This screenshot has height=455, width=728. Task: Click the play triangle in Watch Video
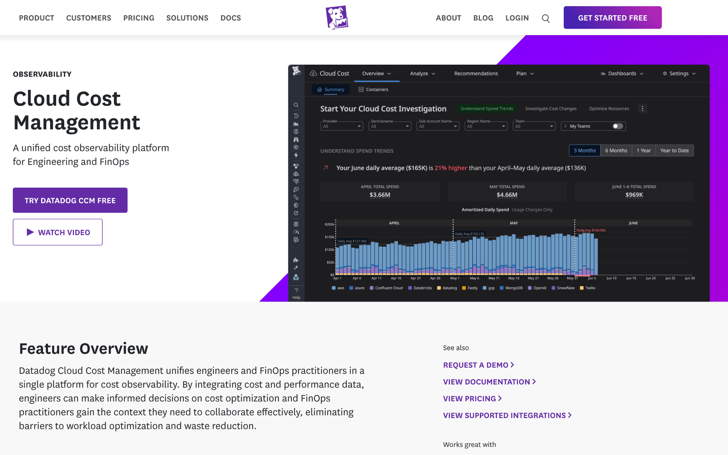pos(30,232)
